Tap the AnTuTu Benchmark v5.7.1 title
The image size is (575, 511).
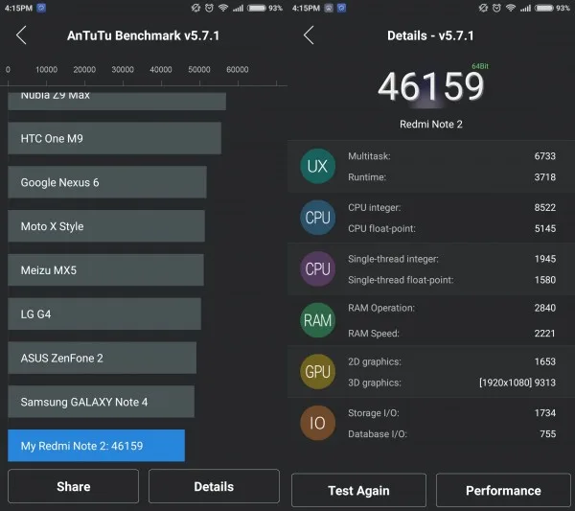tap(143, 35)
